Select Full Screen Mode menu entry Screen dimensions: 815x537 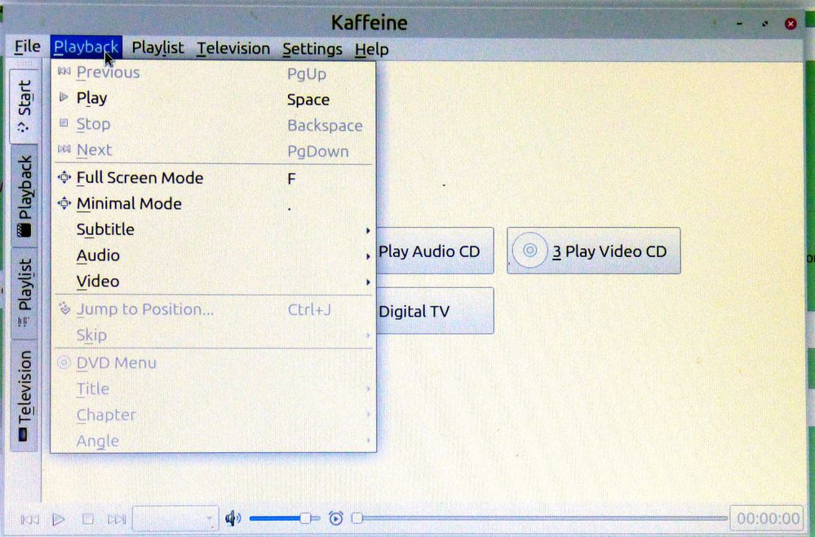pyautogui.click(x=139, y=178)
